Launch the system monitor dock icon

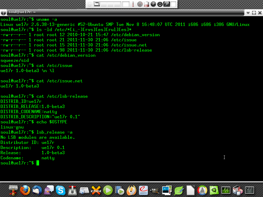226,190
